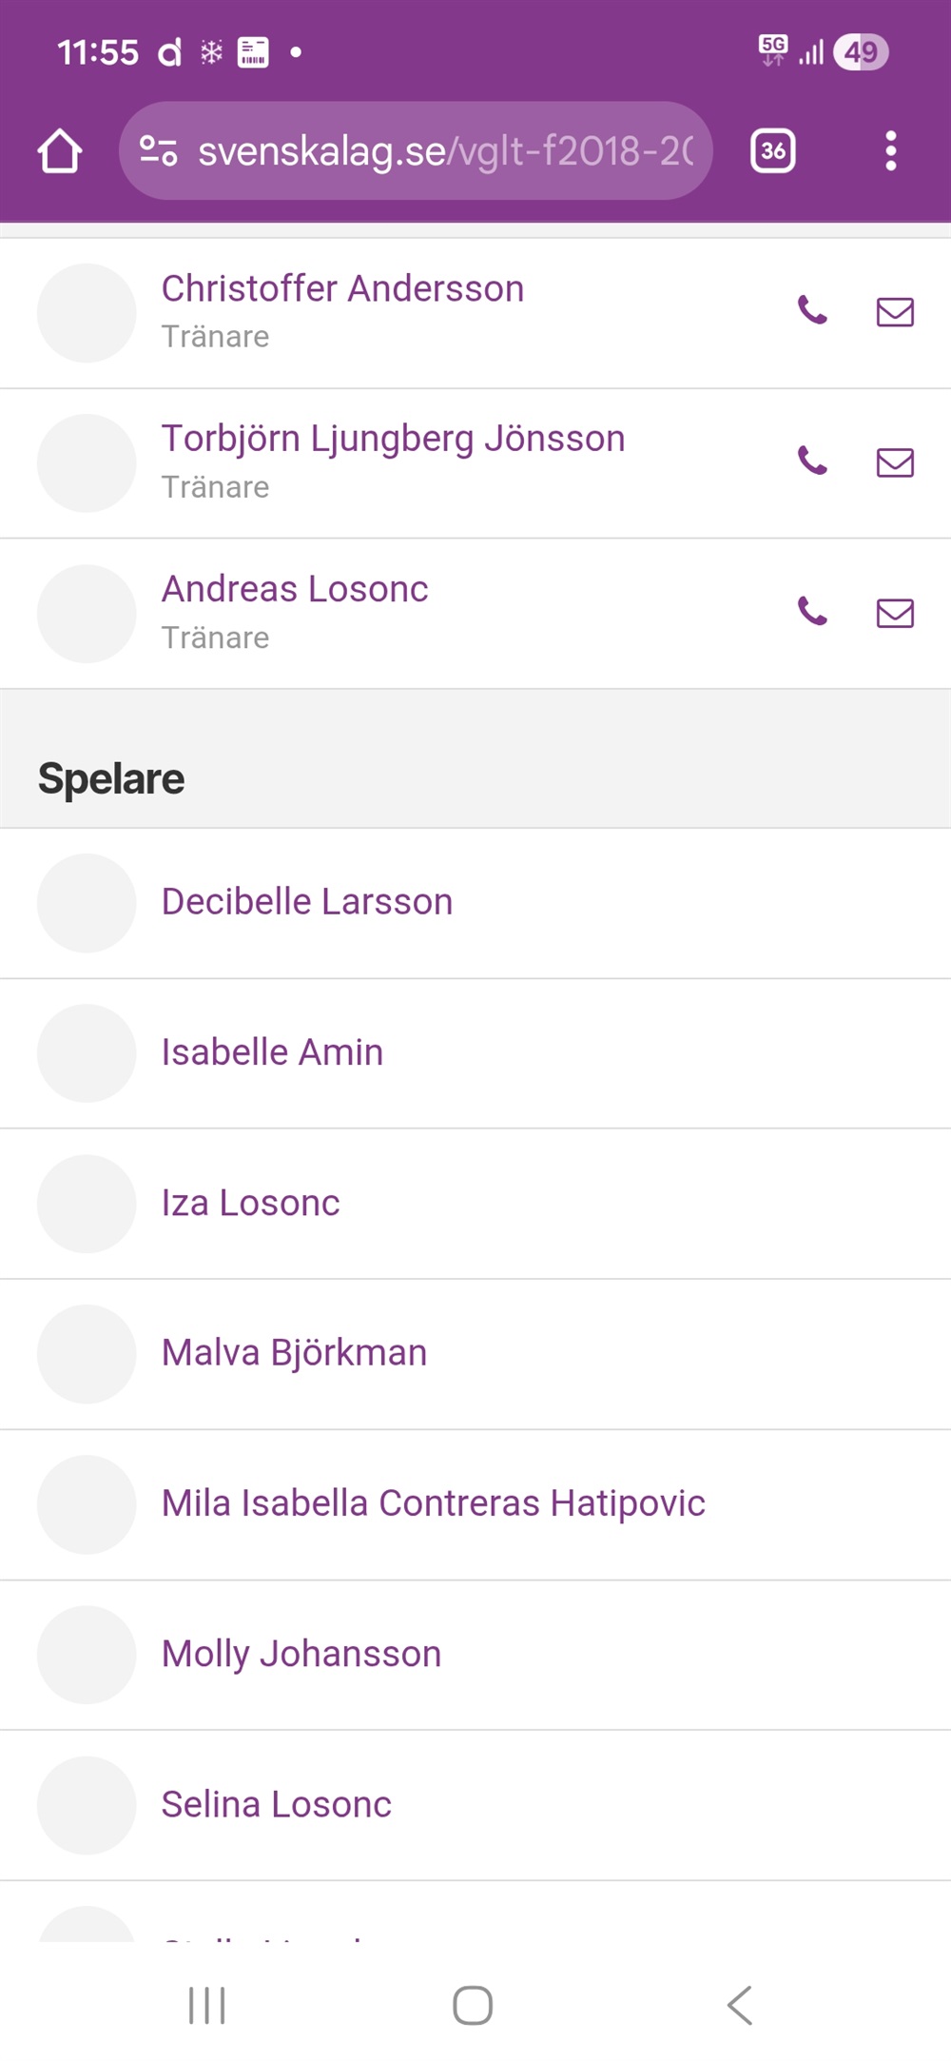Tap Selina Losonc's avatar placeholder
Image resolution: width=951 pixels, height=2061 pixels.
pyautogui.click(x=87, y=1804)
